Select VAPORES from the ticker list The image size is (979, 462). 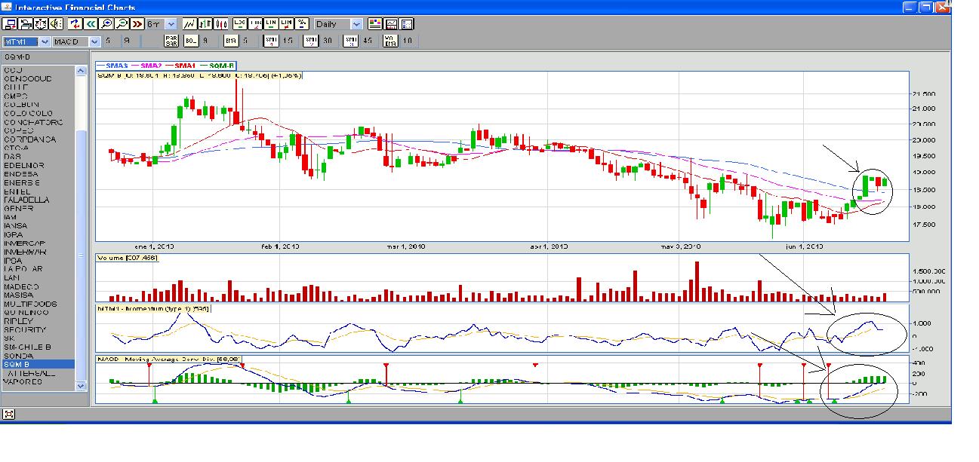pyautogui.click(x=23, y=381)
